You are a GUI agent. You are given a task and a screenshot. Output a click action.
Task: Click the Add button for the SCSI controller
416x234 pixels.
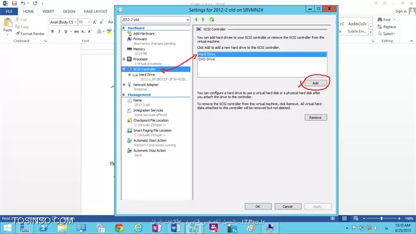[x=315, y=83]
